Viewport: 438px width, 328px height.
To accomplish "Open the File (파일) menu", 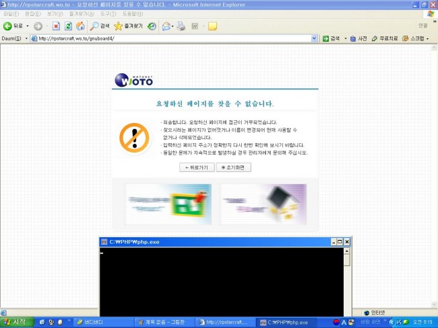I will [x=11, y=13].
